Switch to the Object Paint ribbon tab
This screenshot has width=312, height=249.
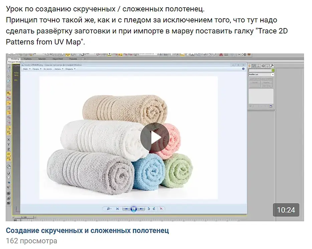58,59
